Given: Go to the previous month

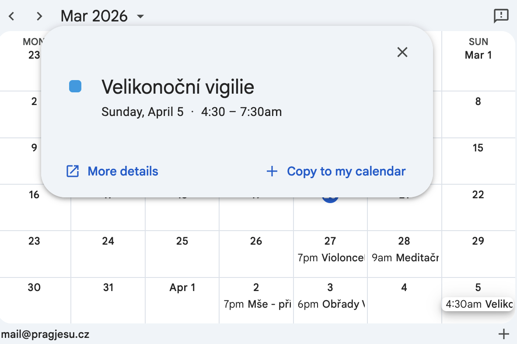Looking at the screenshot, I should [12, 17].
